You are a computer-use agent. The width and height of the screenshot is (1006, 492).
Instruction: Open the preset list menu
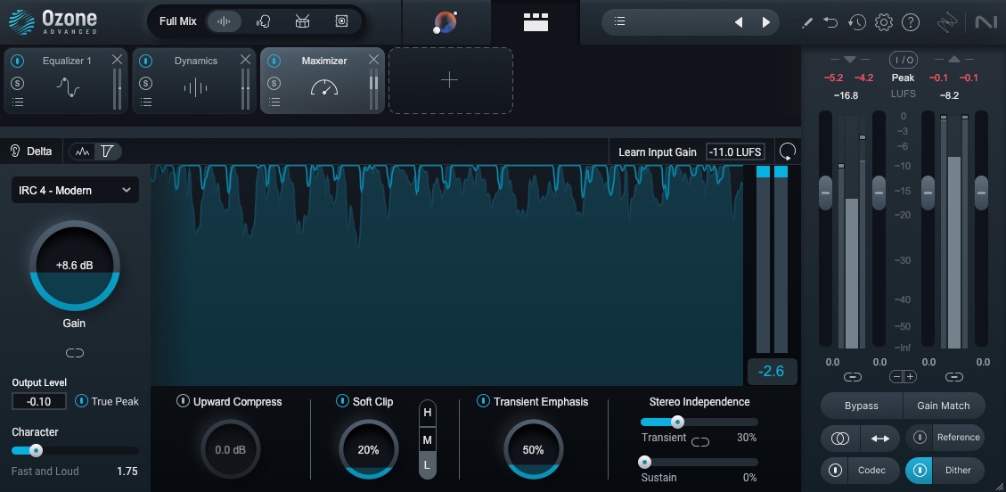click(x=620, y=21)
